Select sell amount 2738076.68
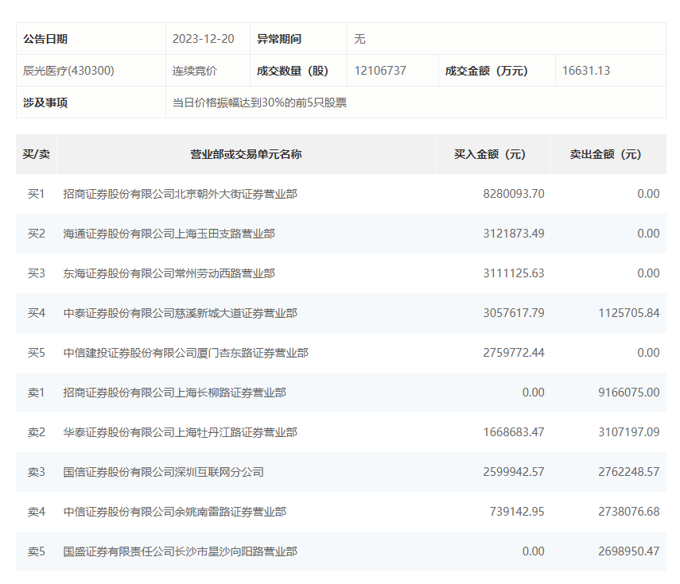This screenshot has width=680, height=584. point(629,512)
